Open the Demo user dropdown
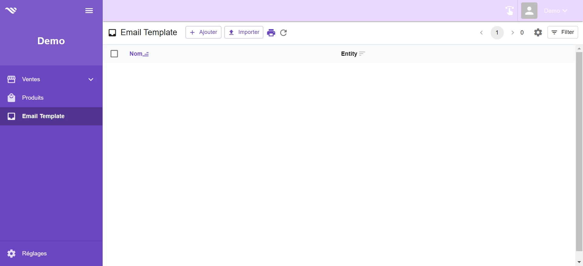 click(556, 11)
